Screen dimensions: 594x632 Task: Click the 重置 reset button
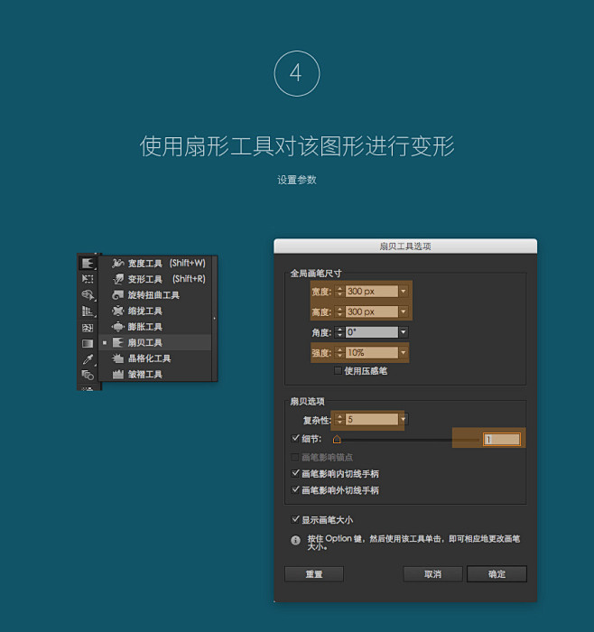coord(313,574)
